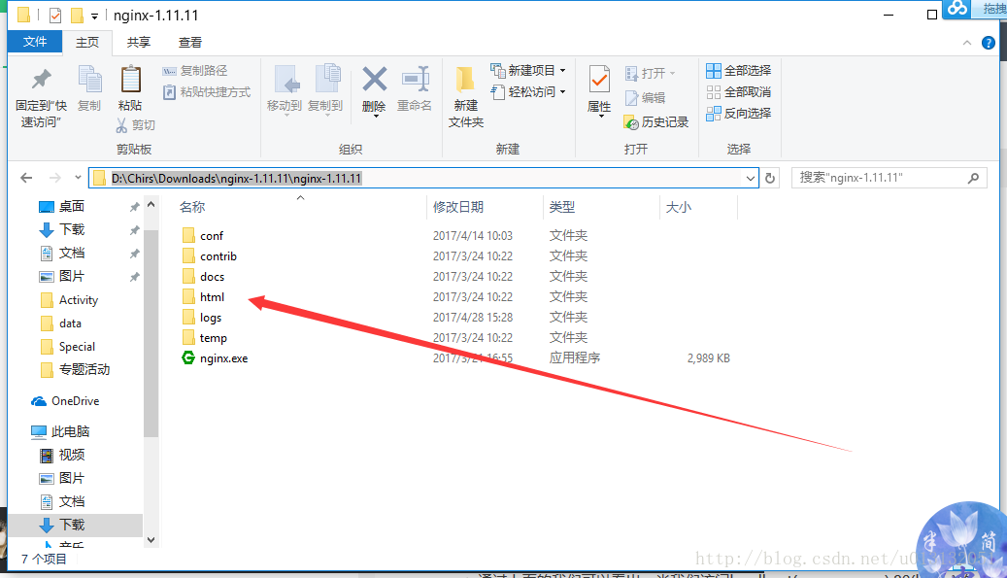Click the Edit (编辑) ribbon icon

point(631,97)
